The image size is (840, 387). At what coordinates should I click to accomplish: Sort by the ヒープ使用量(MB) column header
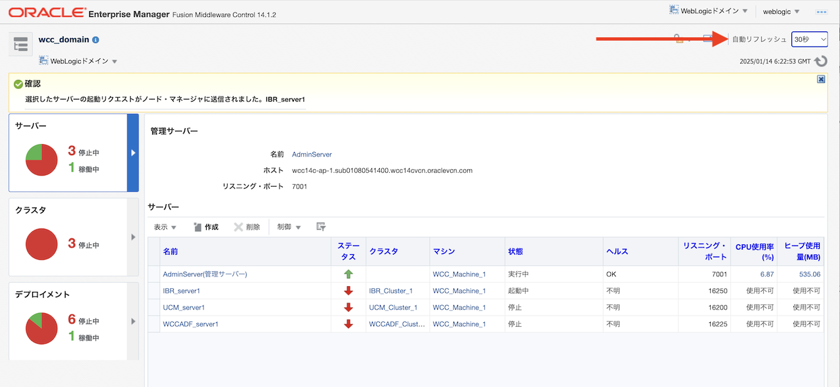802,251
